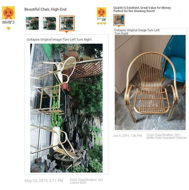189x190 pixels.
Task: Click the enlarged rotated garden chairs photo
Action: click(67, 108)
